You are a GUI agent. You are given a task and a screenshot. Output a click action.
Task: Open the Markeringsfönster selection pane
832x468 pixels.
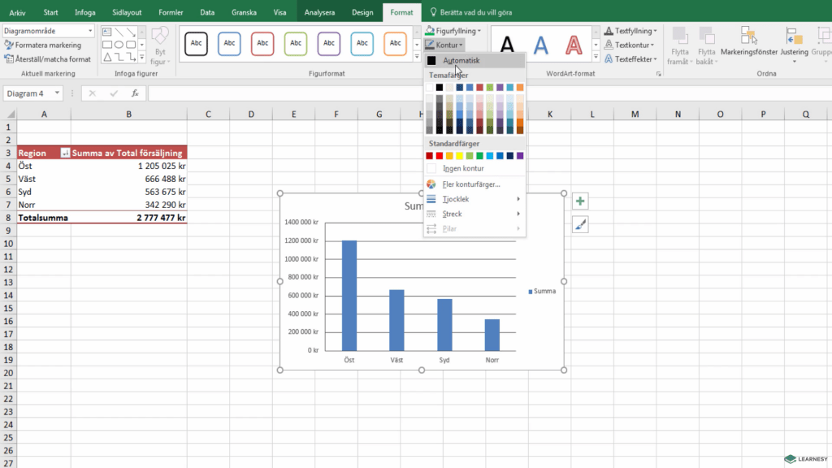point(749,45)
